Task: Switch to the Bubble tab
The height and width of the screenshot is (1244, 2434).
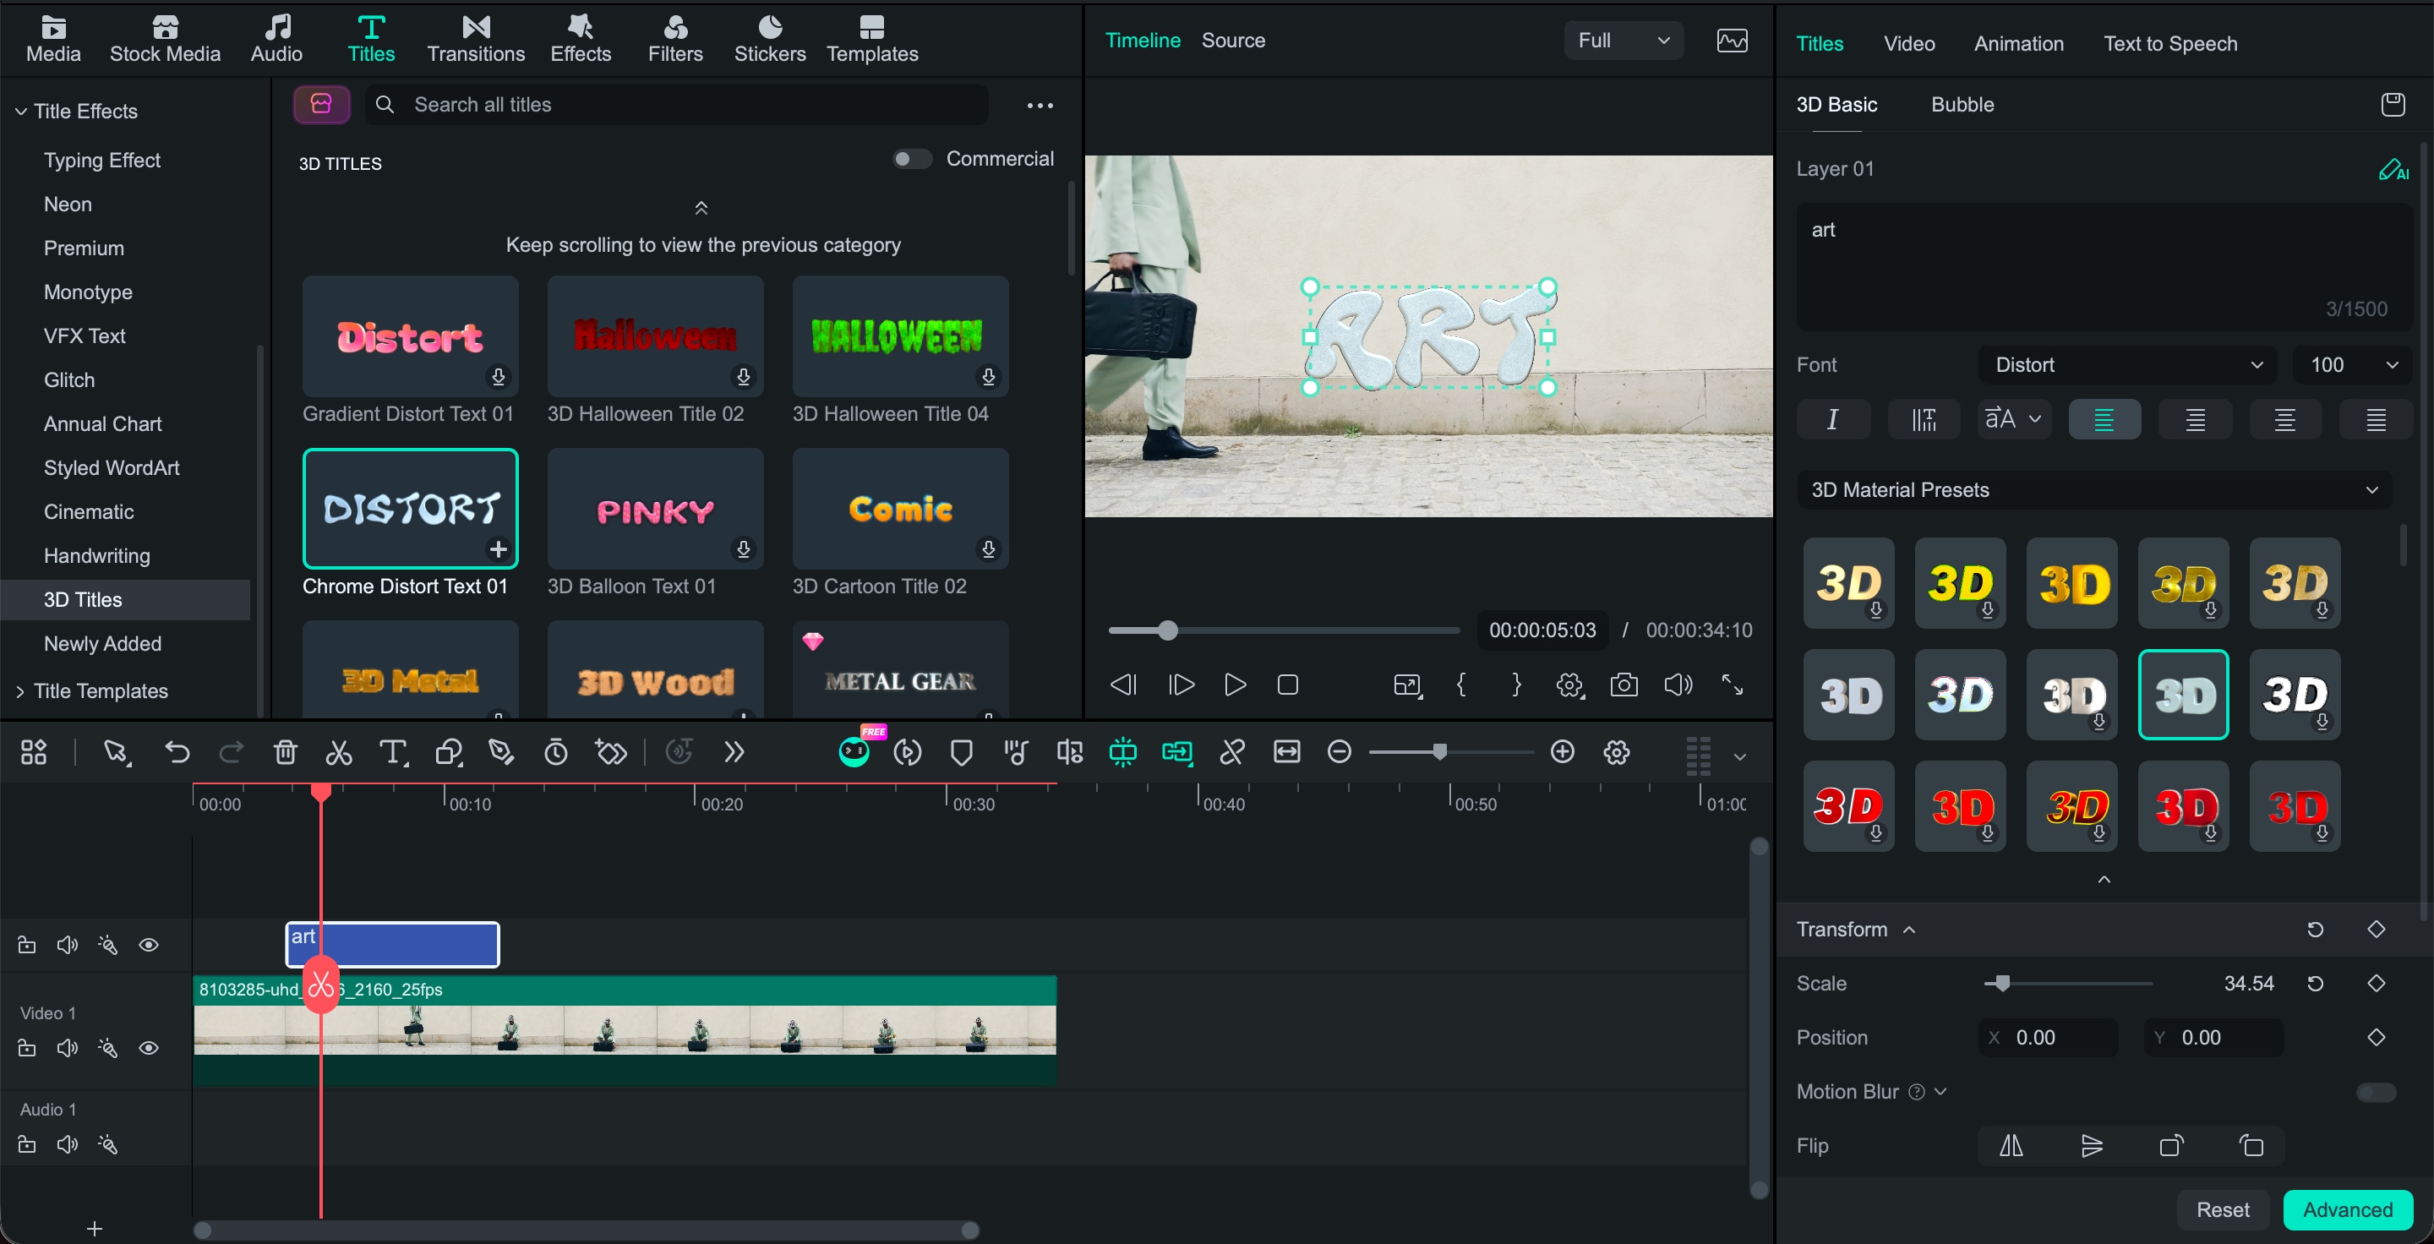Action: click(1962, 105)
